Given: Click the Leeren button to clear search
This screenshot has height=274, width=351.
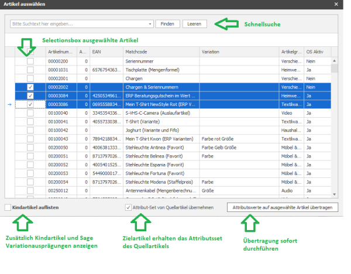Looking at the screenshot, I should tap(195, 24).
